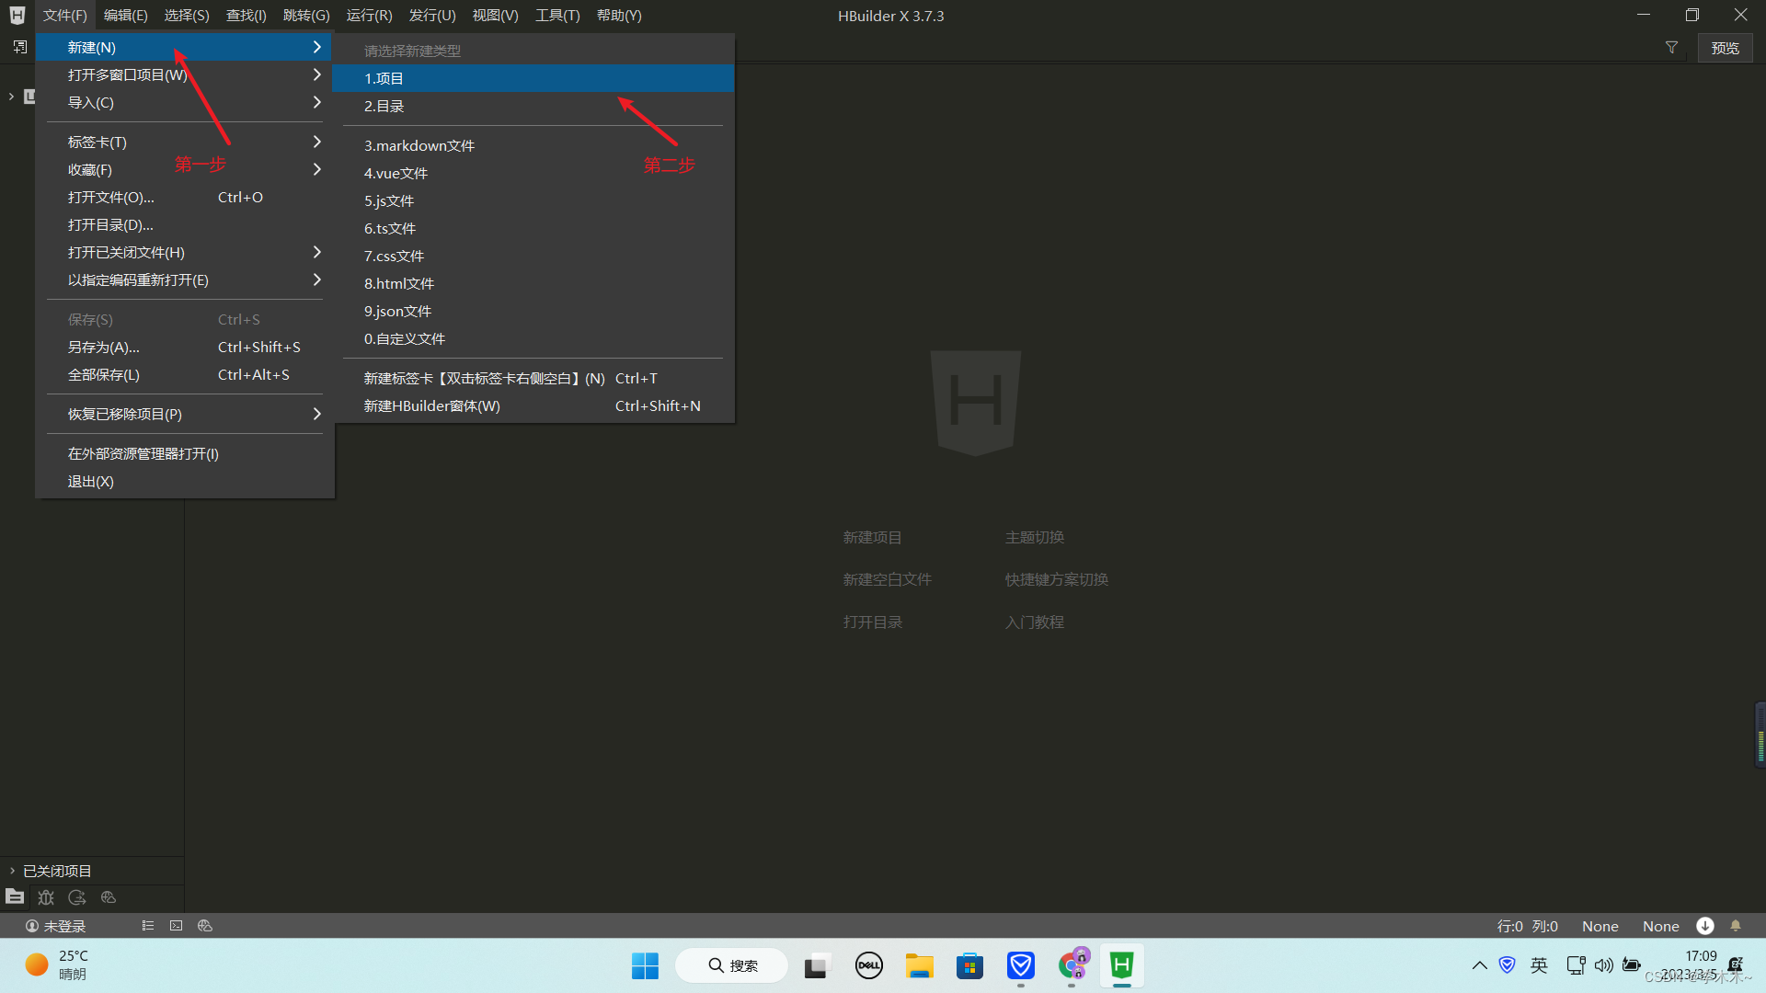Image resolution: width=1766 pixels, height=993 pixels.
Task: Open the Windows Start menu
Action: pos(645,965)
